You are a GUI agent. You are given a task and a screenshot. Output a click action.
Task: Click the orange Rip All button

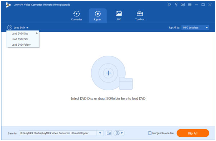193,133
